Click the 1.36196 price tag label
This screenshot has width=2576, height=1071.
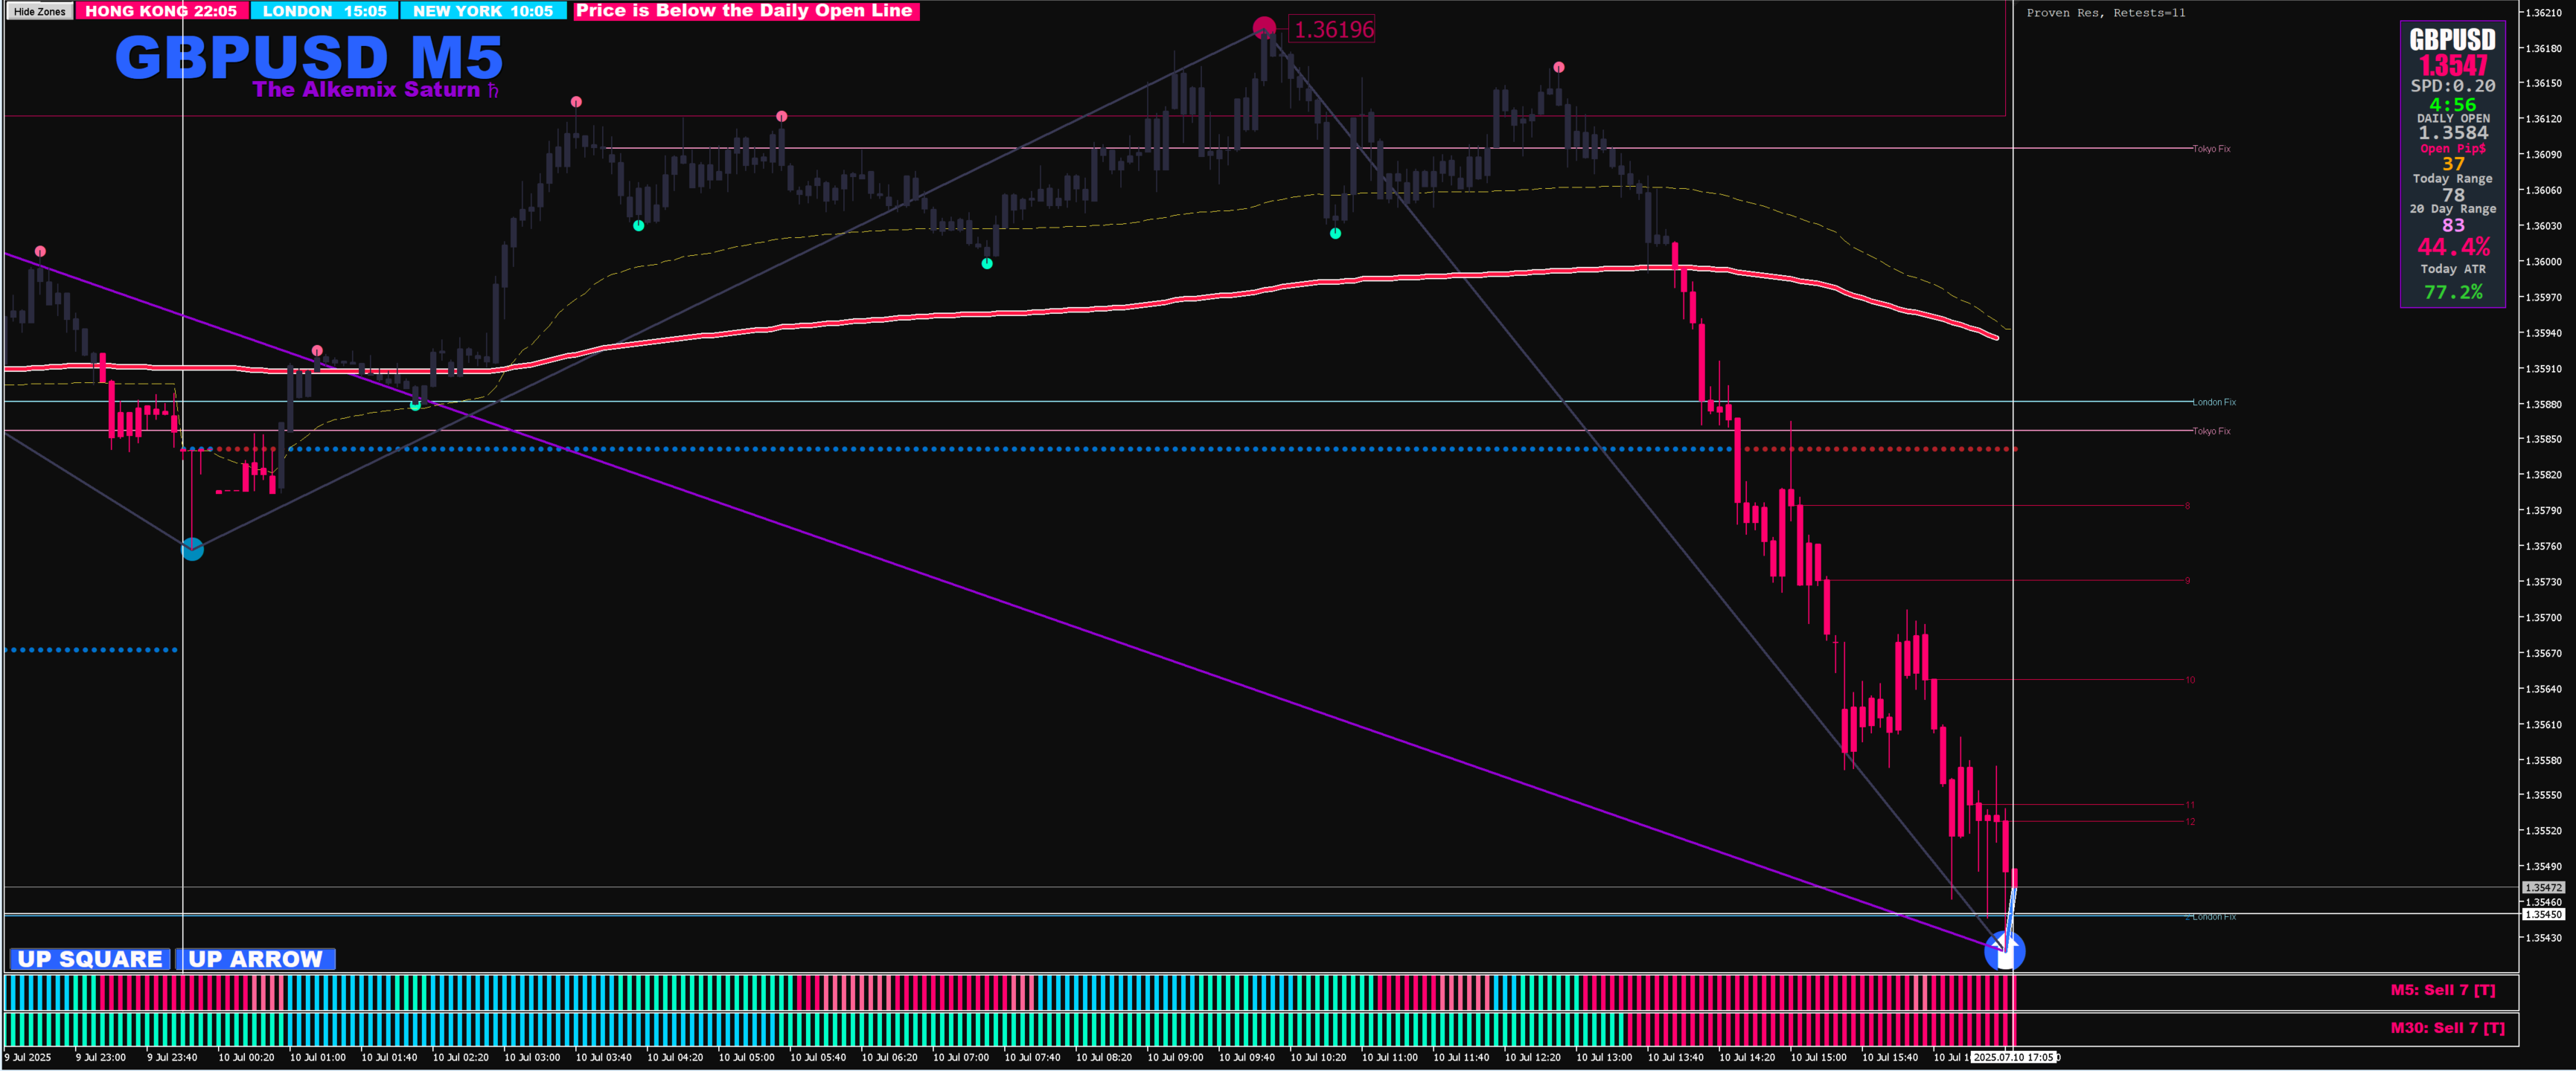click(1333, 30)
